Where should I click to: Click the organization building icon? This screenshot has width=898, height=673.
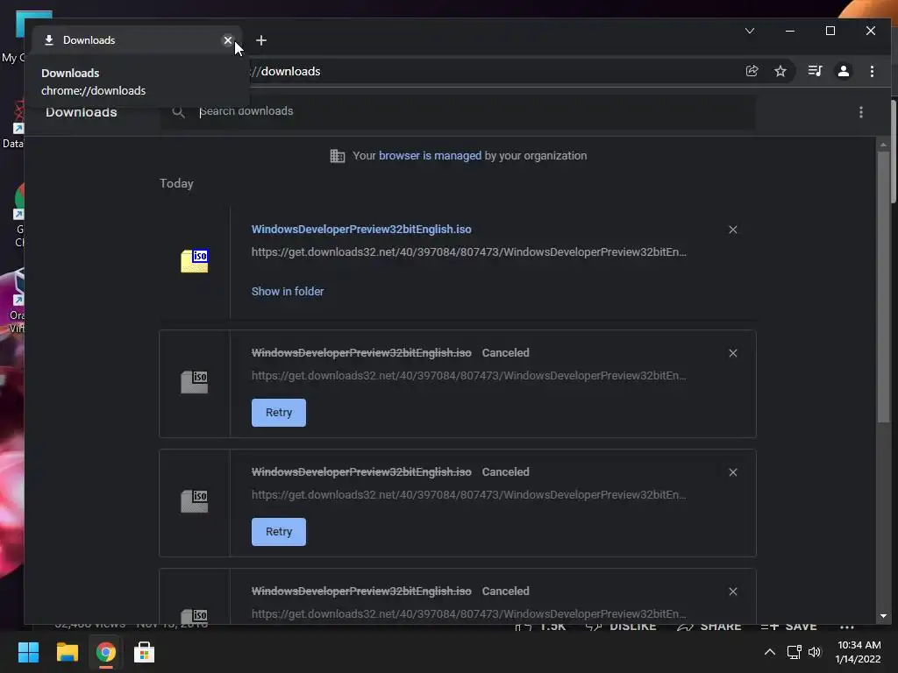coord(338,156)
